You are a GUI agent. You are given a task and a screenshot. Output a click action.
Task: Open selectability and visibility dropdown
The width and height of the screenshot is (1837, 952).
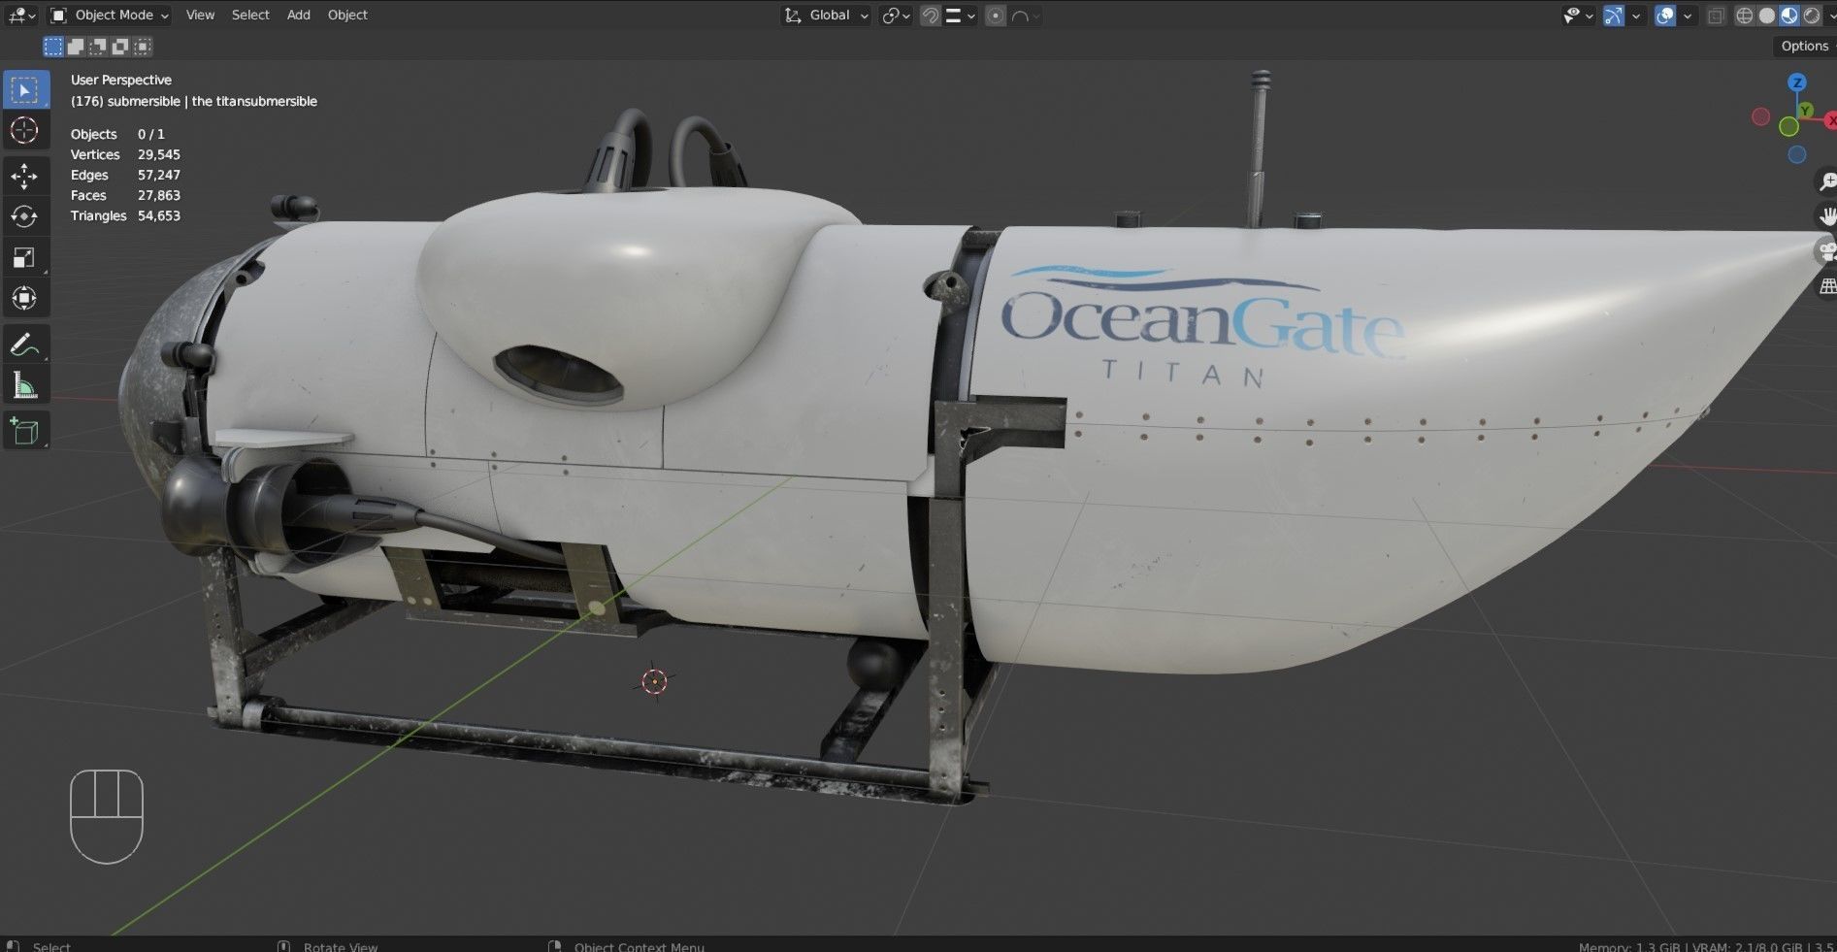[x=1577, y=16]
